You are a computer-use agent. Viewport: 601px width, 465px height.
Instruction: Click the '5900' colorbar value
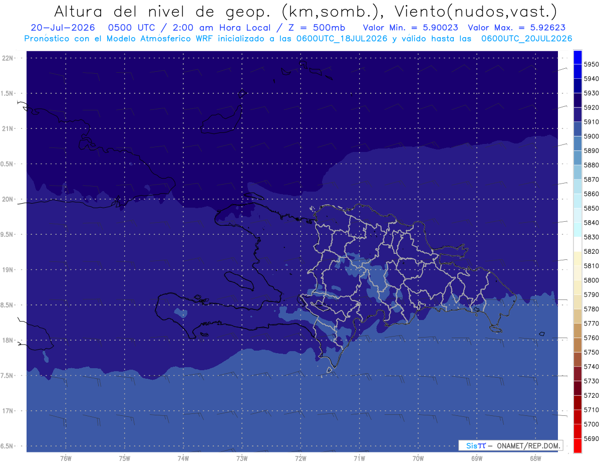[x=591, y=136]
